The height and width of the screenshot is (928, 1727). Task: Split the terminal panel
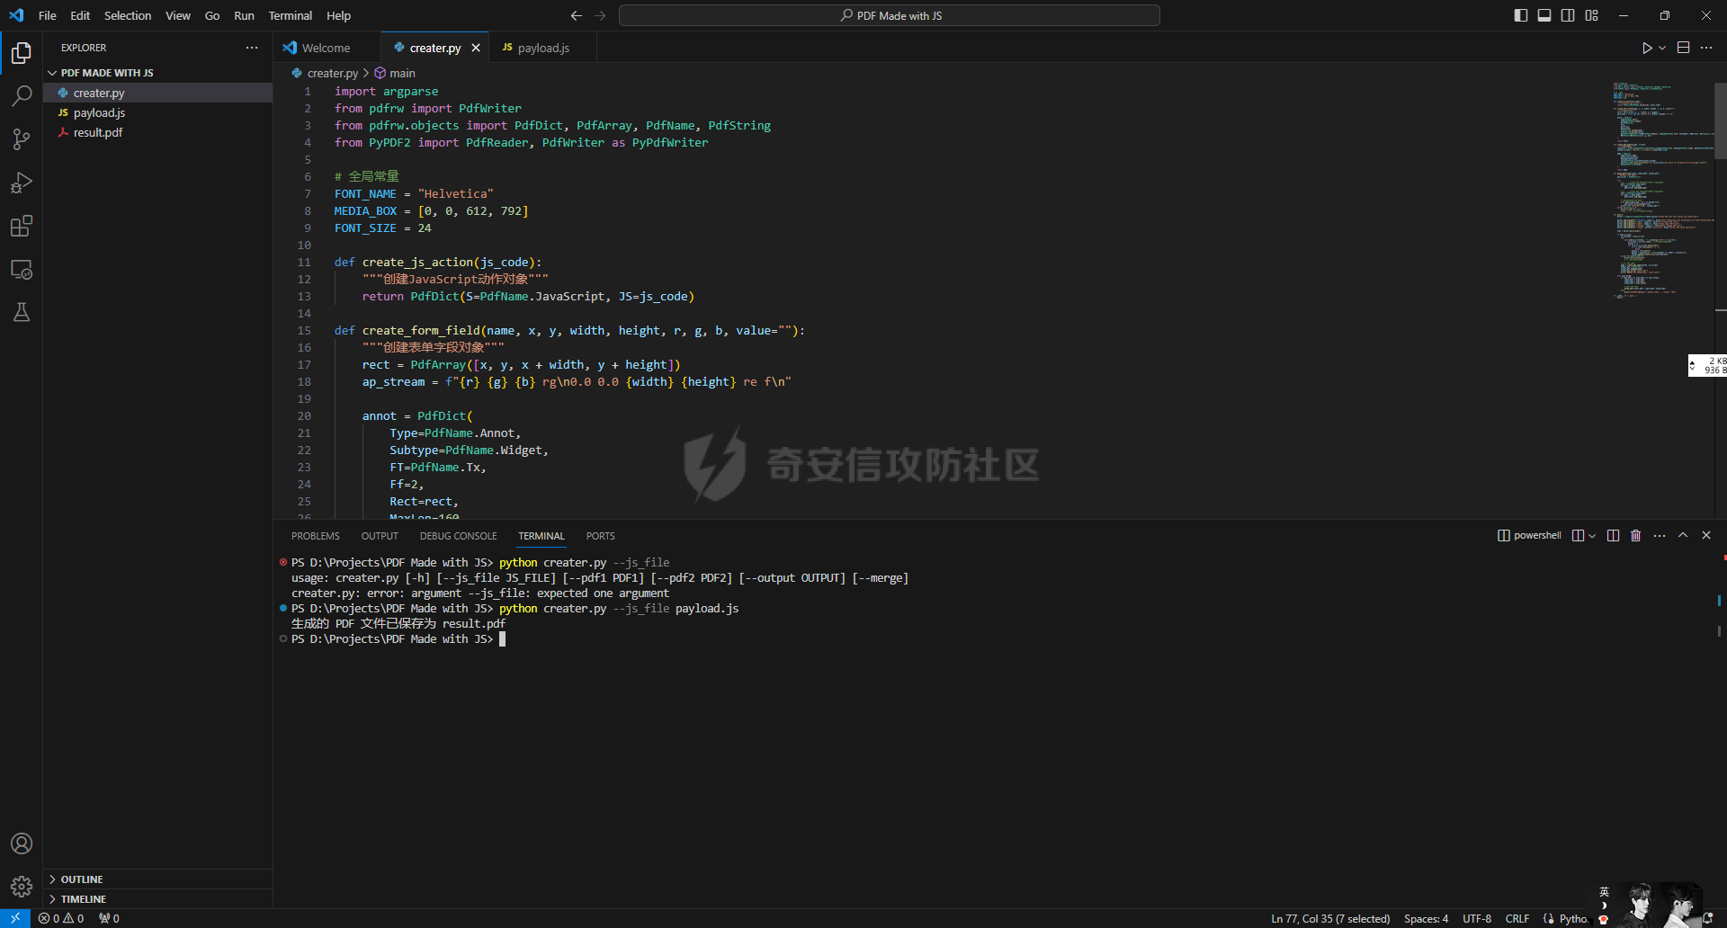pyautogui.click(x=1613, y=535)
